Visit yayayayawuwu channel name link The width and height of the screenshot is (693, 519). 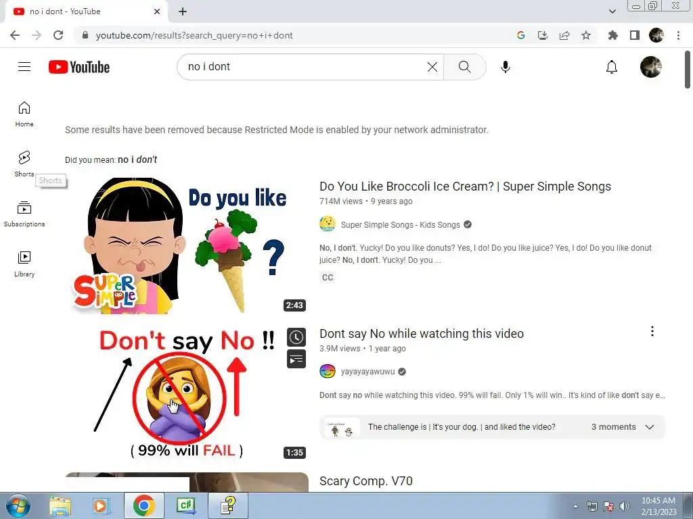367,372
